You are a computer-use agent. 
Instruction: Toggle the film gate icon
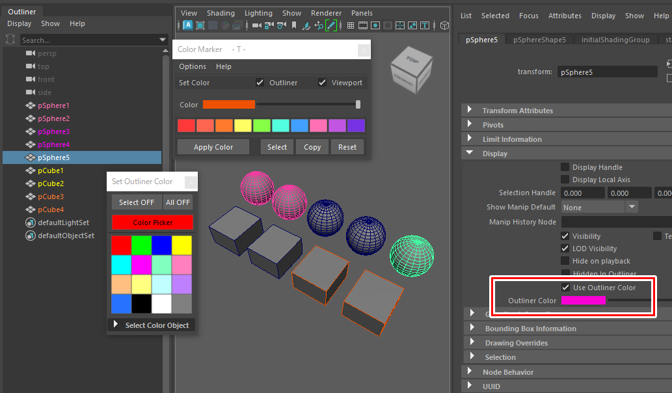(x=363, y=25)
